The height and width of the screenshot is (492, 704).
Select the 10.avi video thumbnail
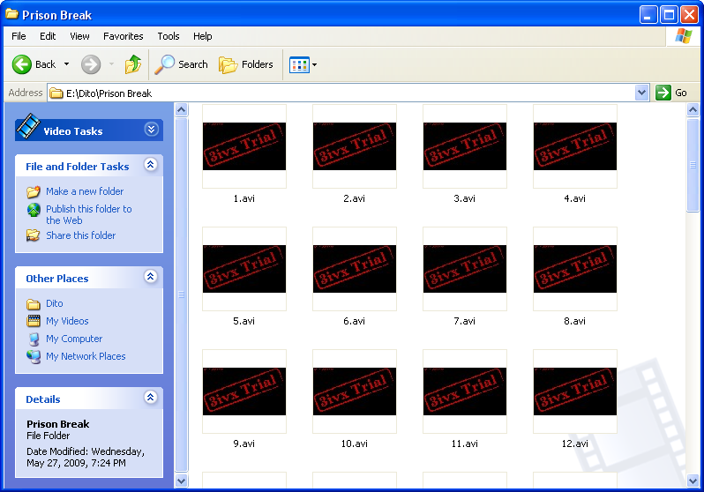355,391
